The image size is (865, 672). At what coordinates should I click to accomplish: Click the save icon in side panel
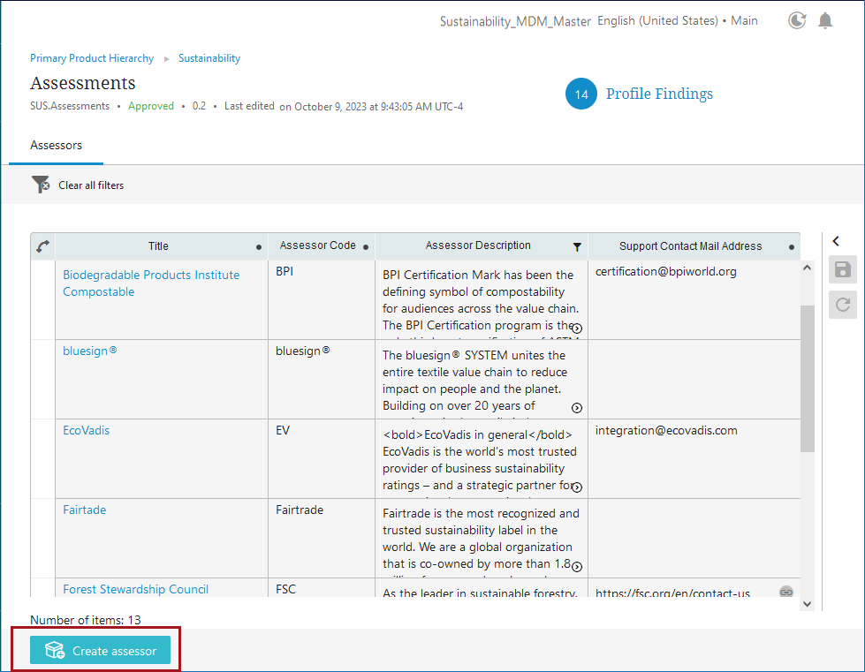click(842, 270)
